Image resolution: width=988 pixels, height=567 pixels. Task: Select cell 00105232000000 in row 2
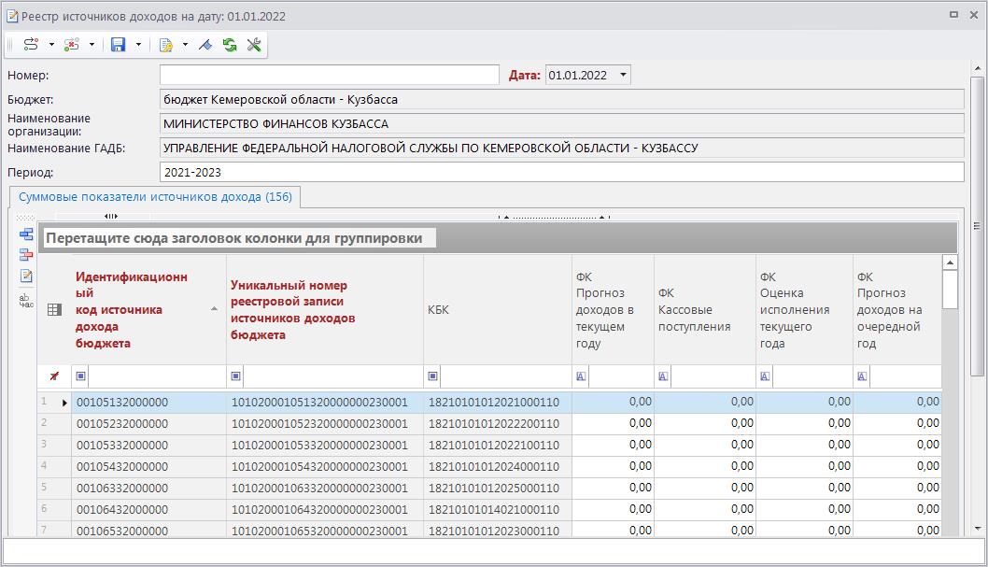point(148,423)
